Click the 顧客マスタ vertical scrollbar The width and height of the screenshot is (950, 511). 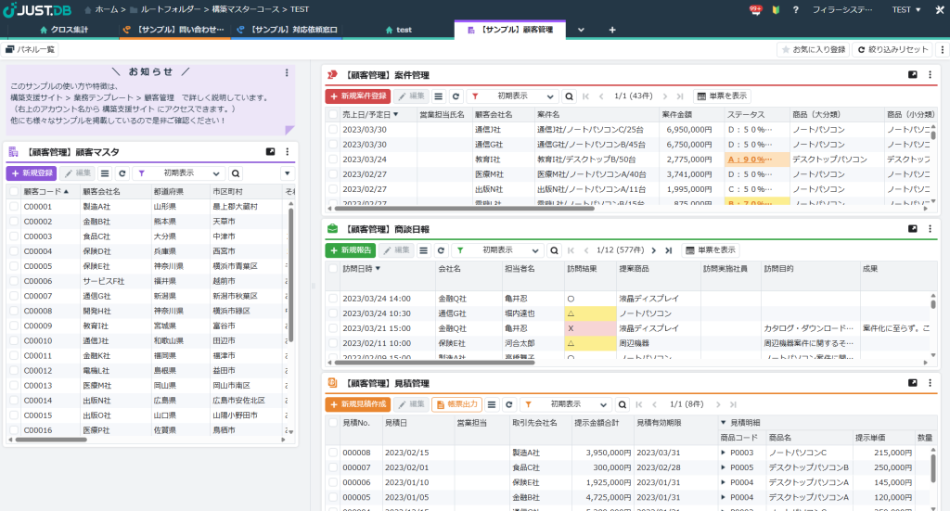pos(290,275)
